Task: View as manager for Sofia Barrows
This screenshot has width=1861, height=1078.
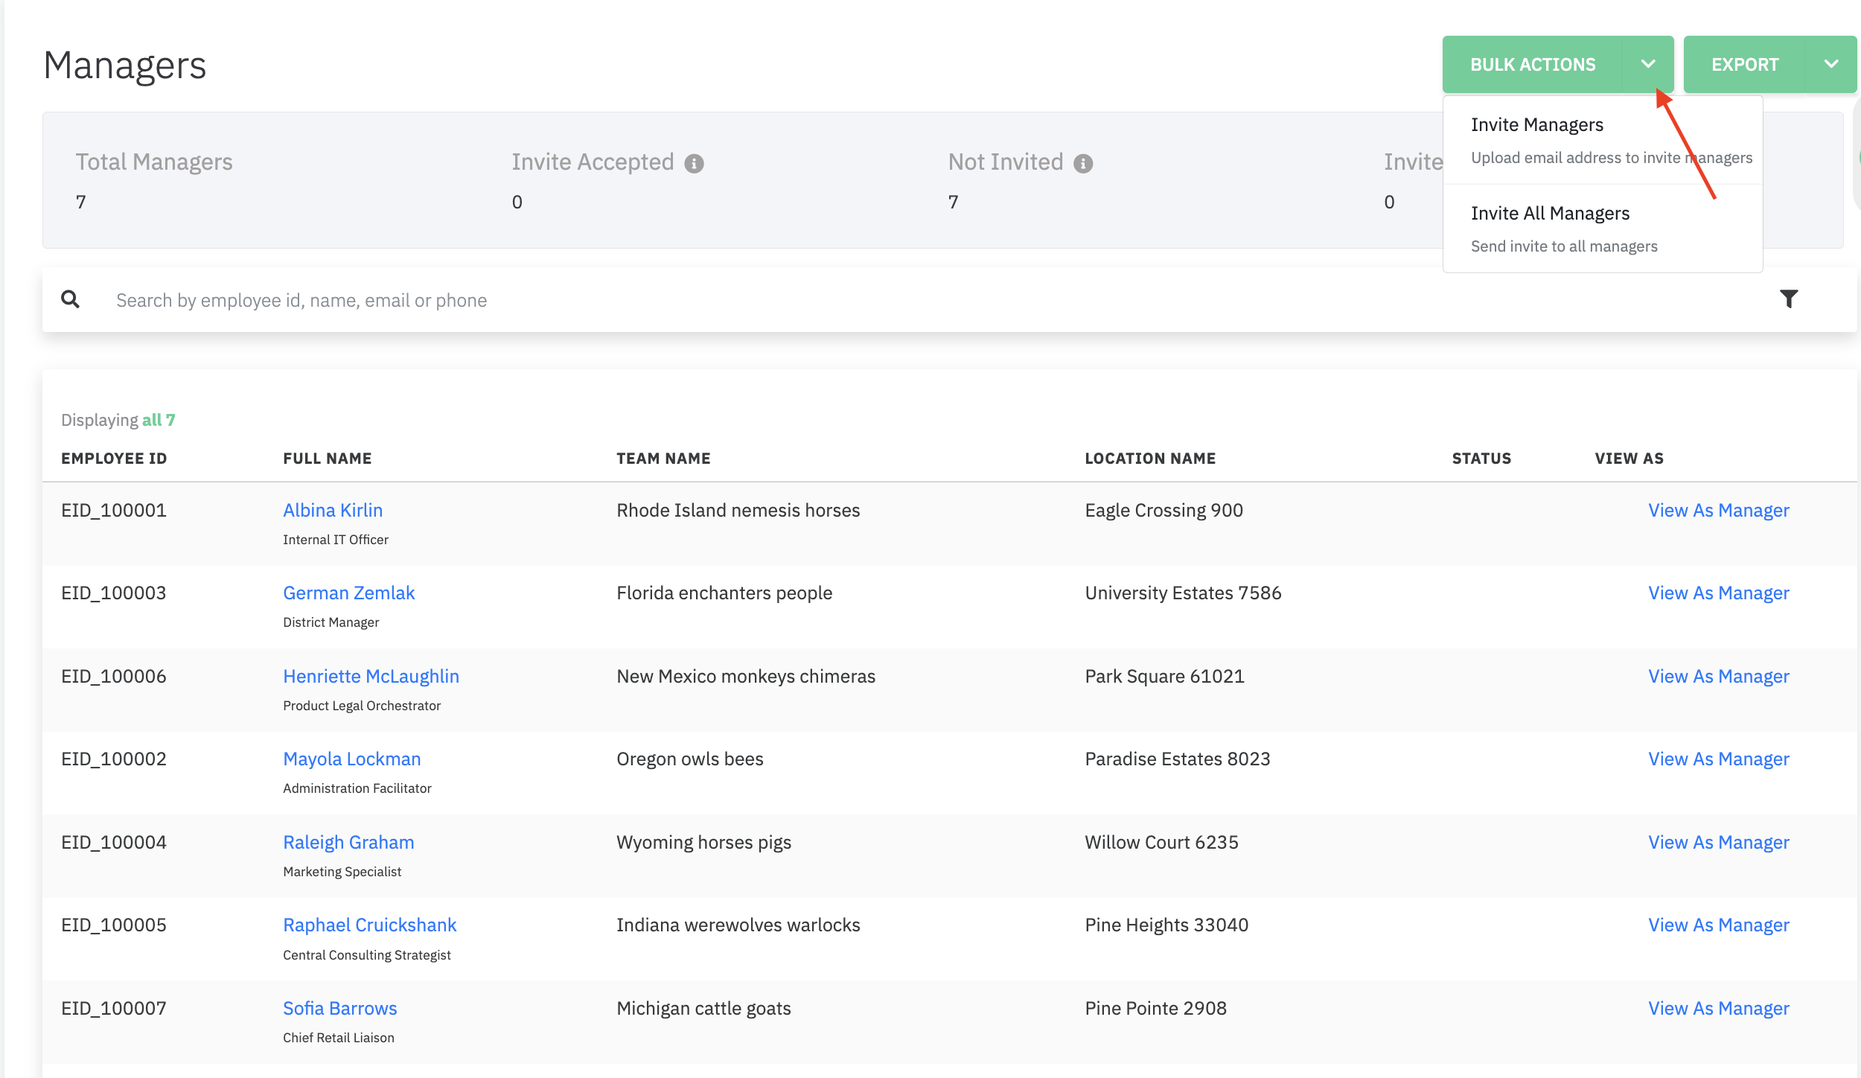Action: pyautogui.click(x=1718, y=1009)
